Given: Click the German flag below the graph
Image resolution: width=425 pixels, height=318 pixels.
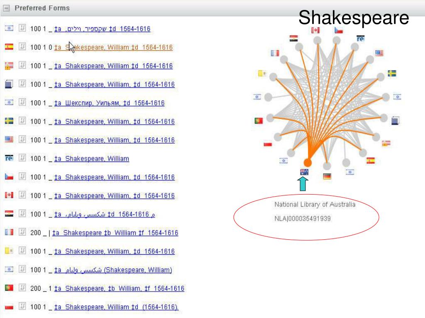Looking at the screenshot, I should [327, 176].
